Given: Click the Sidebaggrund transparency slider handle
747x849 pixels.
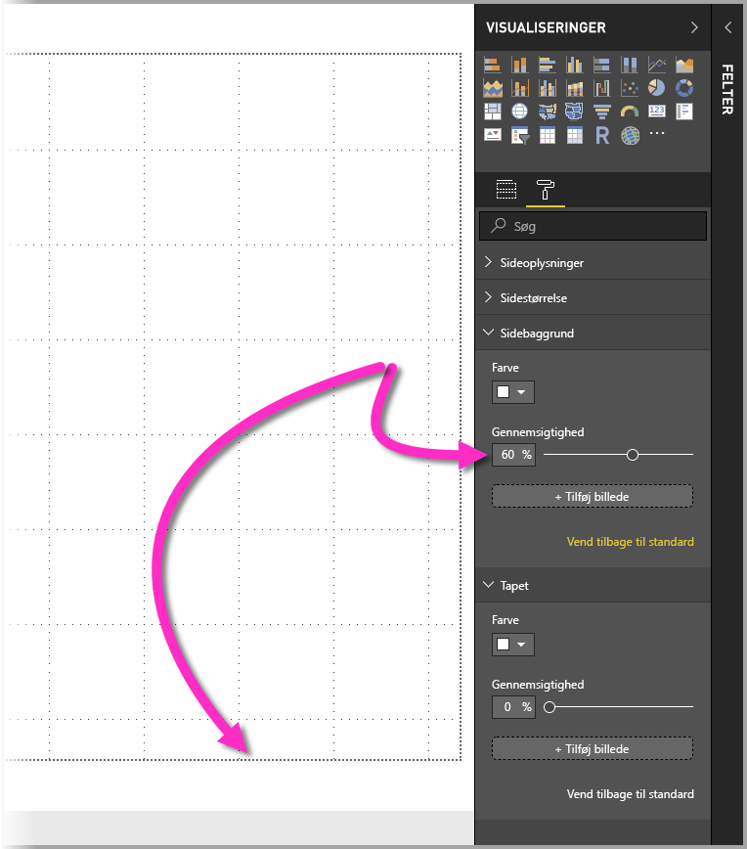Looking at the screenshot, I should (x=633, y=455).
